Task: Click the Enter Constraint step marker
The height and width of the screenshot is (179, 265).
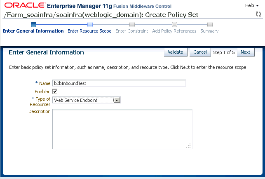Action: 132,24
